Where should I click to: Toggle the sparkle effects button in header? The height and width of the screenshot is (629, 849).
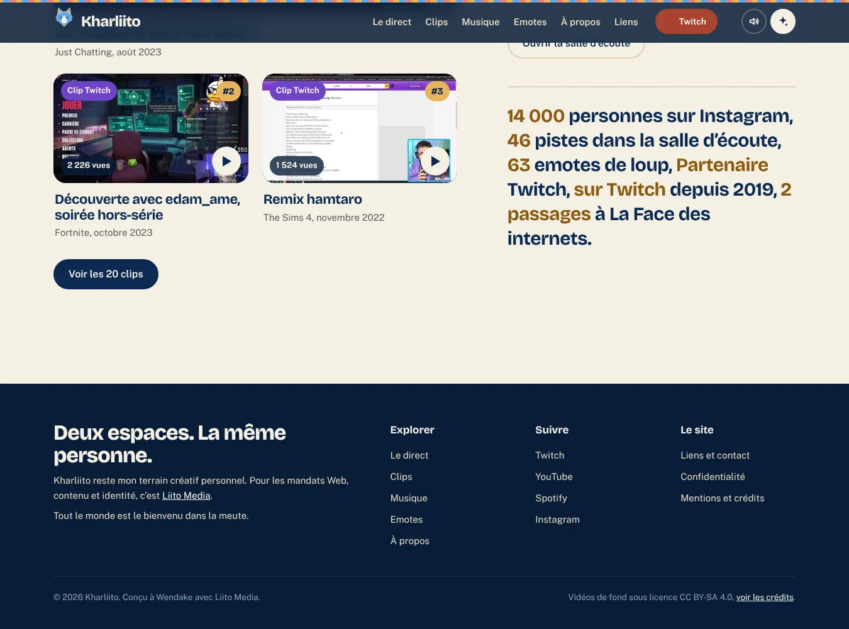click(x=783, y=21)
